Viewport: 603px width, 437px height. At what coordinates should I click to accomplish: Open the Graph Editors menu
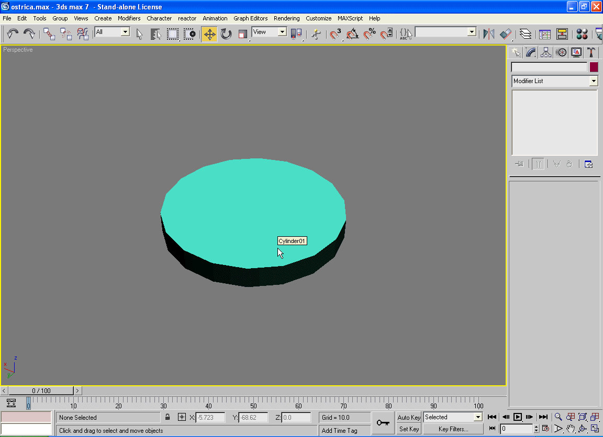250,18
